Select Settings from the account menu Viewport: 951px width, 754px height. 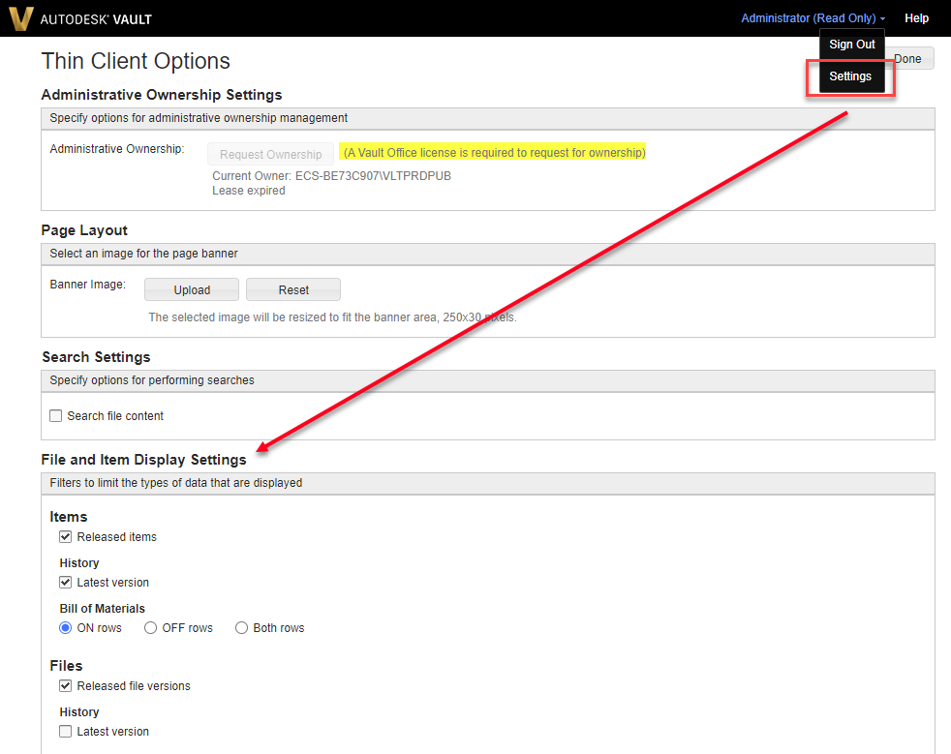pos(850,75)
